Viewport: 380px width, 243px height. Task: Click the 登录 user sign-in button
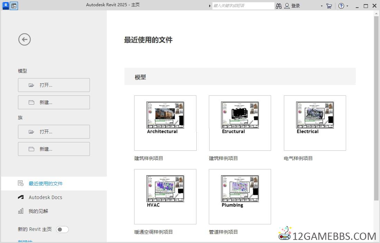(x=292, y=6)
